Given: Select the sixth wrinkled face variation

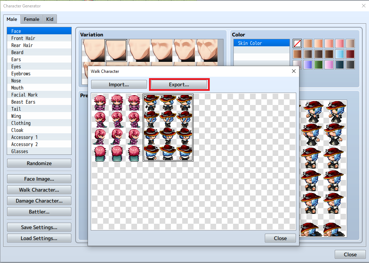Looking at the screenshot, I should [x=207, y=51].
